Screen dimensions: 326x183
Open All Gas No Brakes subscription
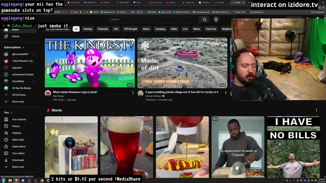point(19,88)
